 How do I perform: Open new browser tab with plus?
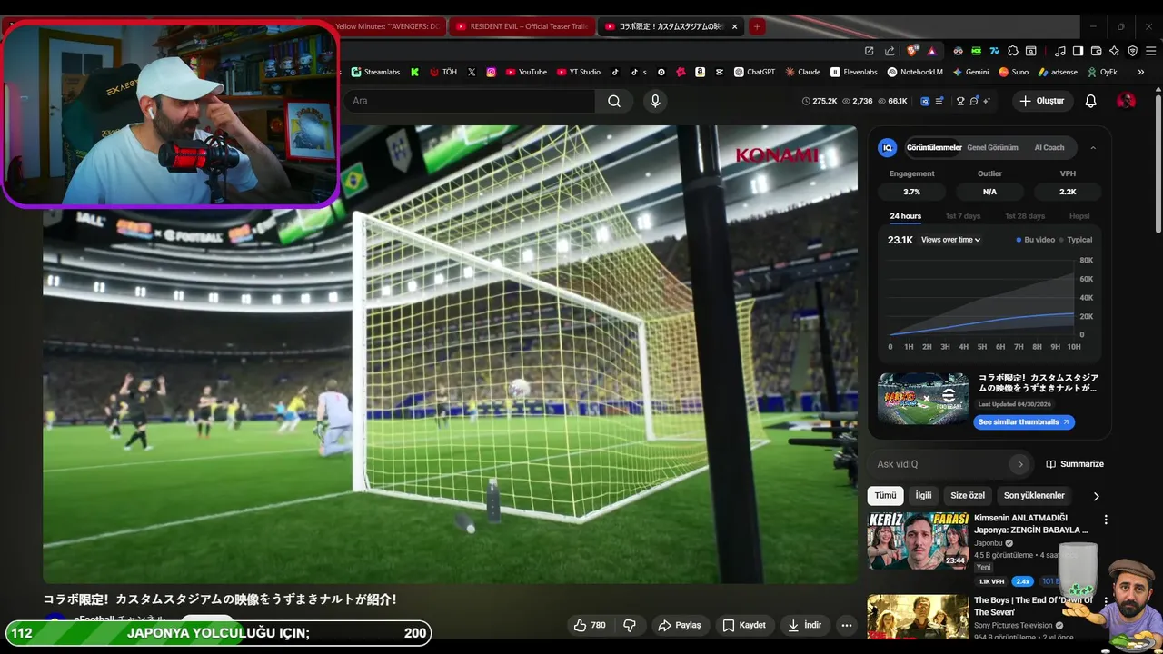(757, 26)
